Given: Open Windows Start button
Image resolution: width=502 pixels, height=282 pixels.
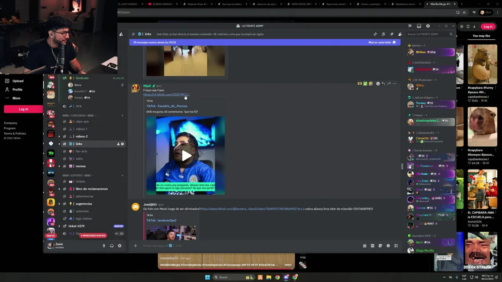Looking at the screenshot, I should pyautogui.click(x=207, y=277).
